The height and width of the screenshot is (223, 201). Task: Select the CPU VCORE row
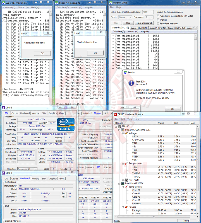pyautogui.click(x=155, y=140)
